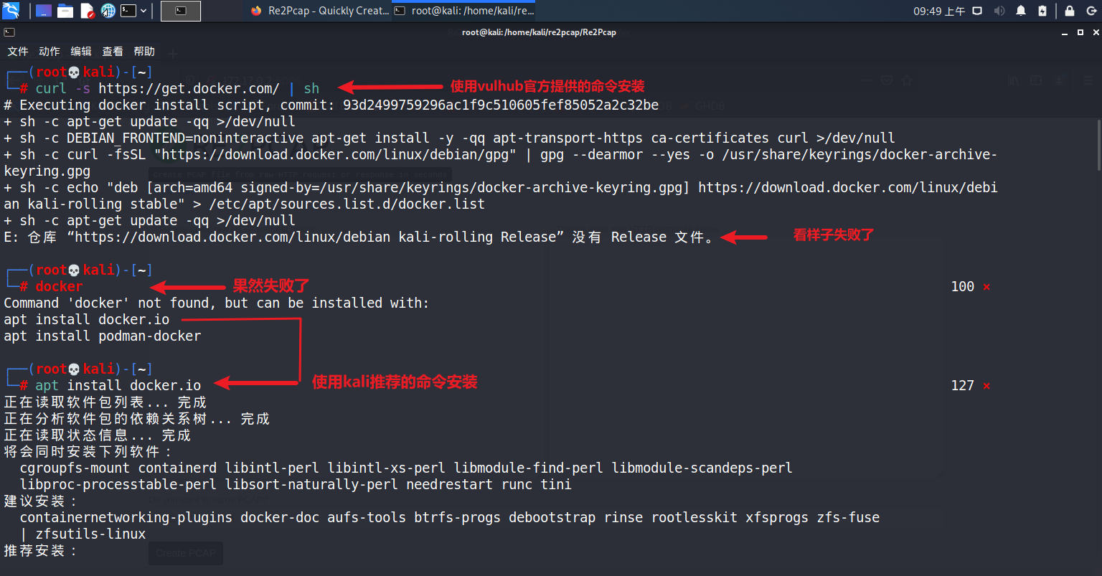
Task: Click the terminal vertical scrollbar
Action: (x=1098, y=146)
